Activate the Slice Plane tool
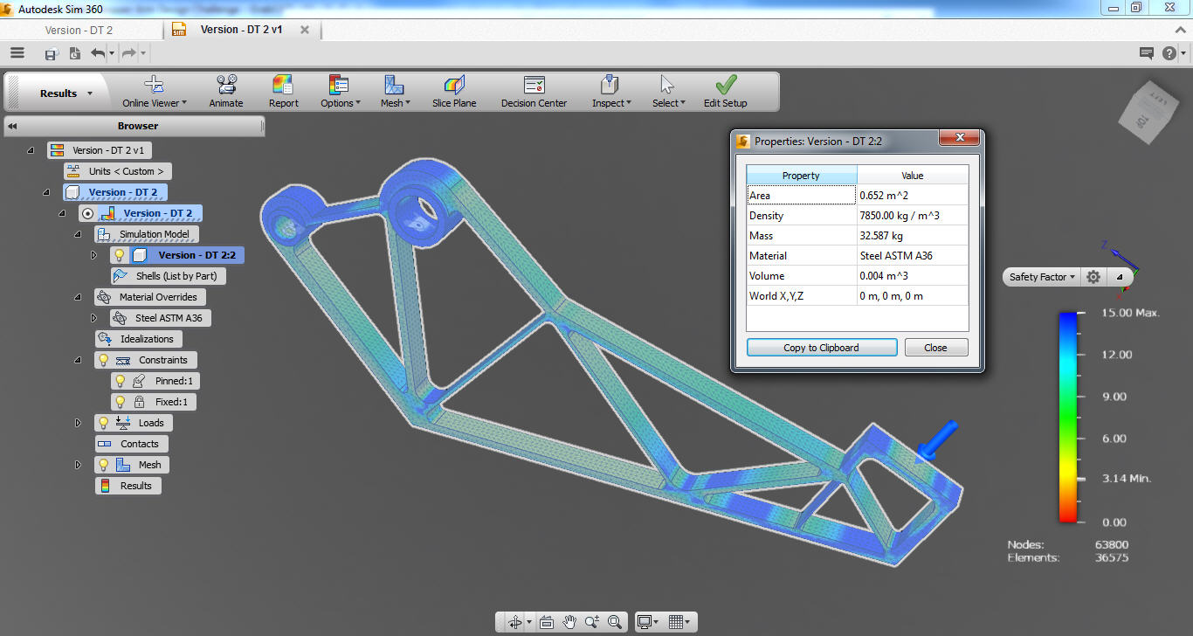The image size is (1193, 636). 454,91
